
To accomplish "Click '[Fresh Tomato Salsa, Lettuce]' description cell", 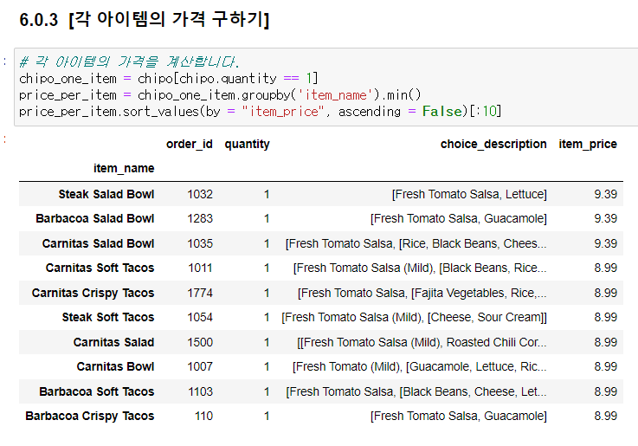I will point(469,194).
